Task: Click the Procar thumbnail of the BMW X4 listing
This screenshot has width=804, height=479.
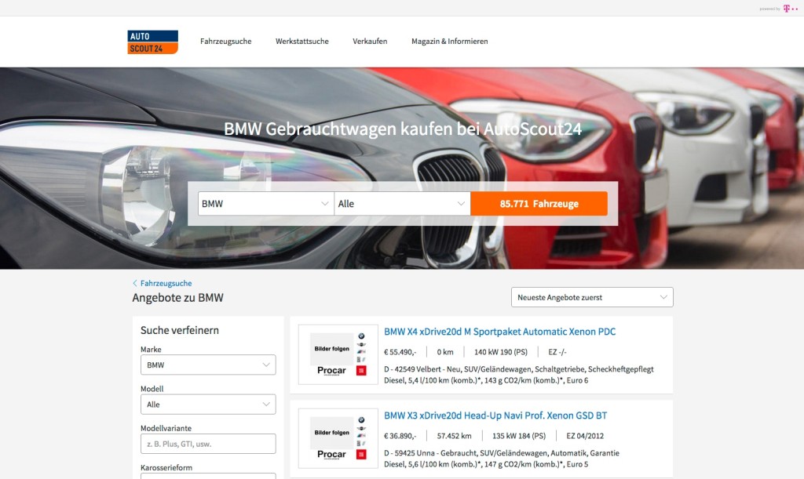Action: pyautogui.click(x=338, y=354)
